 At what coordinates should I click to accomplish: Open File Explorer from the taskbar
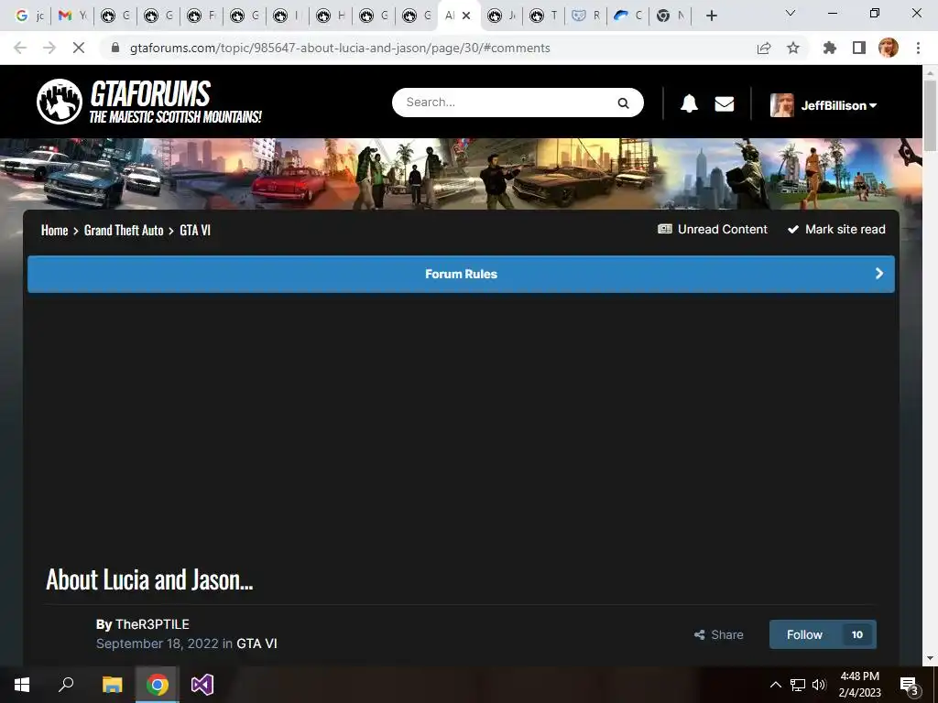coord(112,685)
